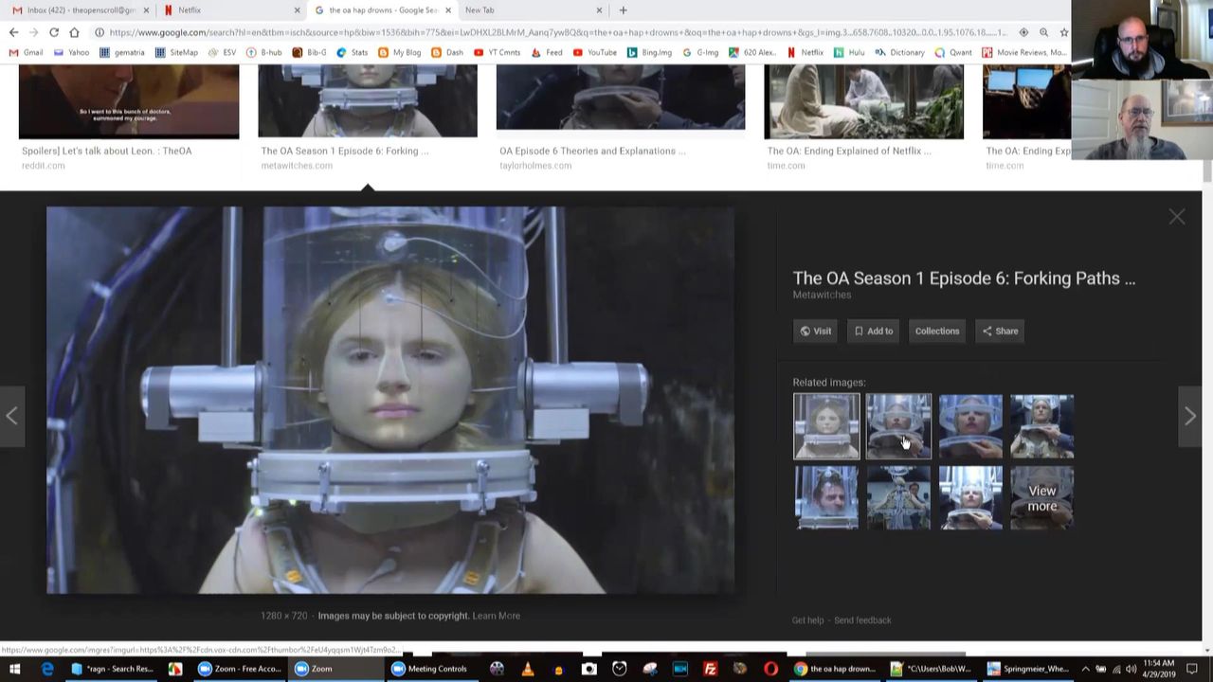Open Meeting Controls in the taskbar
This screenshot has height=682, width=1213.
pos(429,669)
